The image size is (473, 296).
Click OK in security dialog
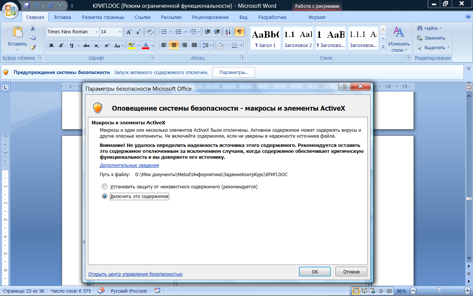[315, 272]
